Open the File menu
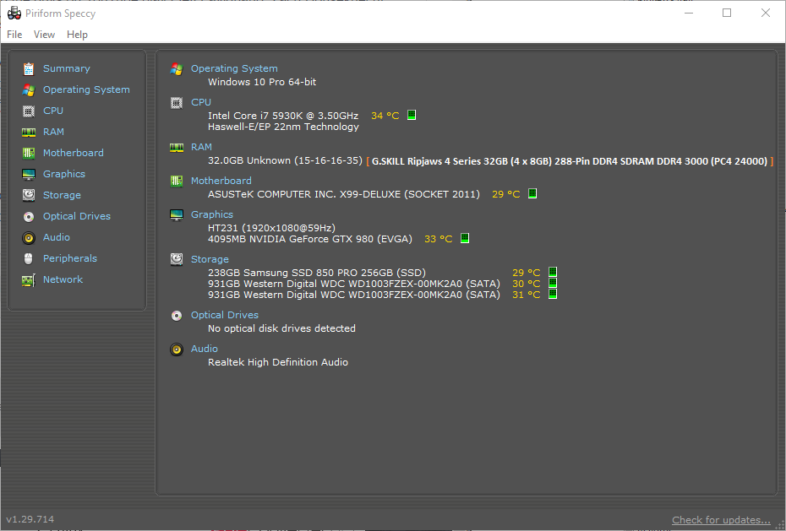 pyautogui.click(x=14, y=35)
